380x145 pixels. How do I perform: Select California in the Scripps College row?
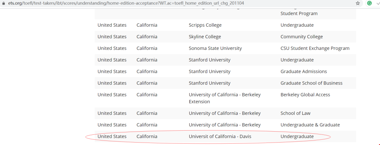coord(147,25)
